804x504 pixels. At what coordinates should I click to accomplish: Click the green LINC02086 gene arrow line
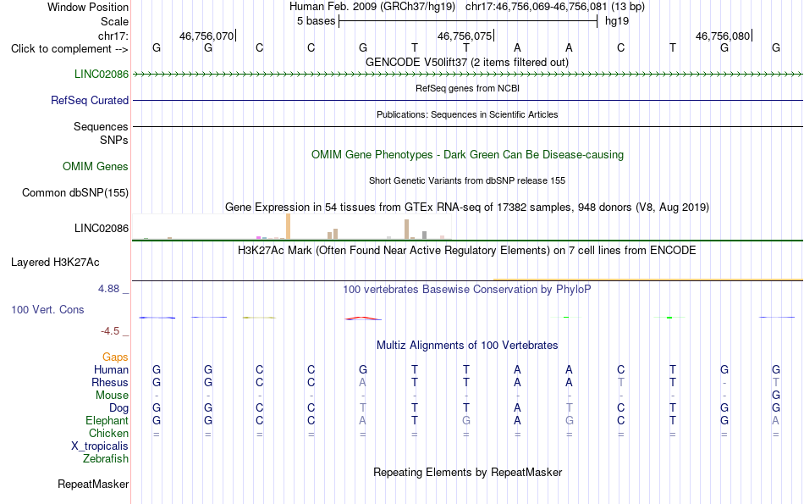click(x=467, y=75)
